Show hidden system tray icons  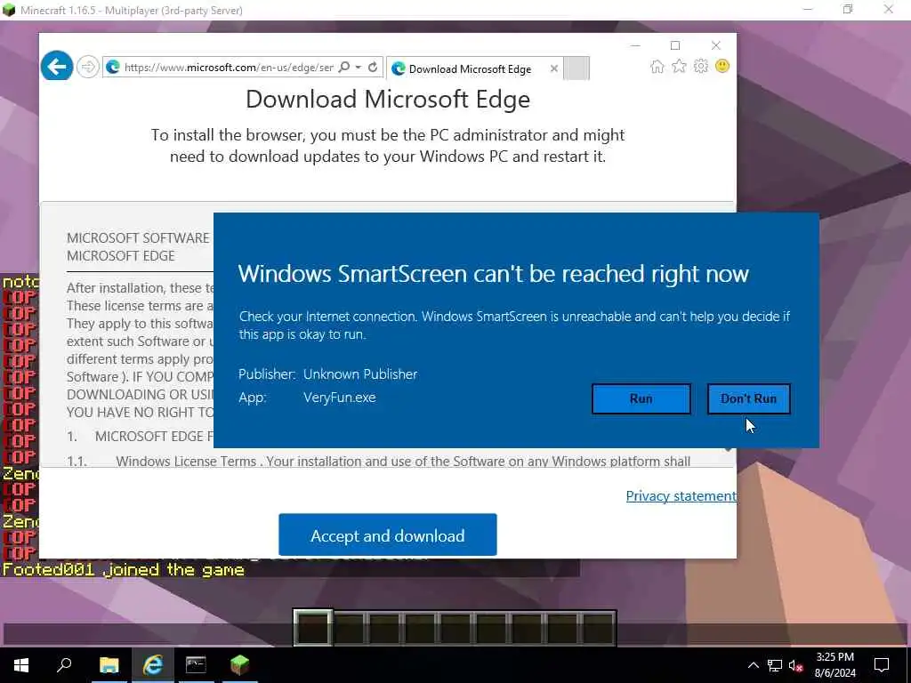[753, 665]
